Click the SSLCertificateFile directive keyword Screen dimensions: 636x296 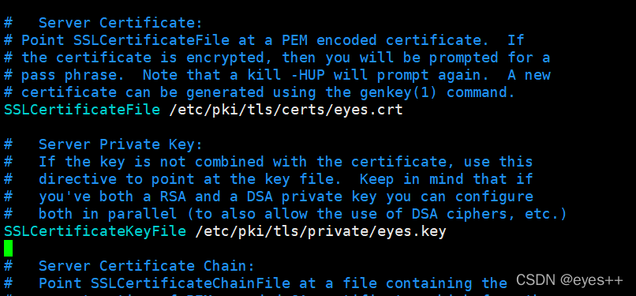pos(82,110)
